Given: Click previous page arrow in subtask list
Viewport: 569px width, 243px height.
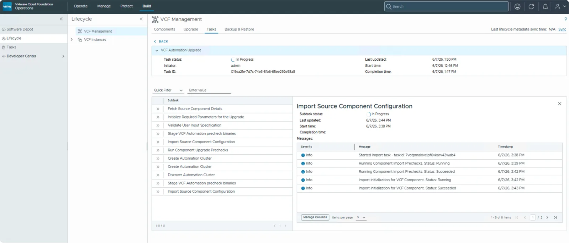Looking at the screenshot, I should 274,226.
